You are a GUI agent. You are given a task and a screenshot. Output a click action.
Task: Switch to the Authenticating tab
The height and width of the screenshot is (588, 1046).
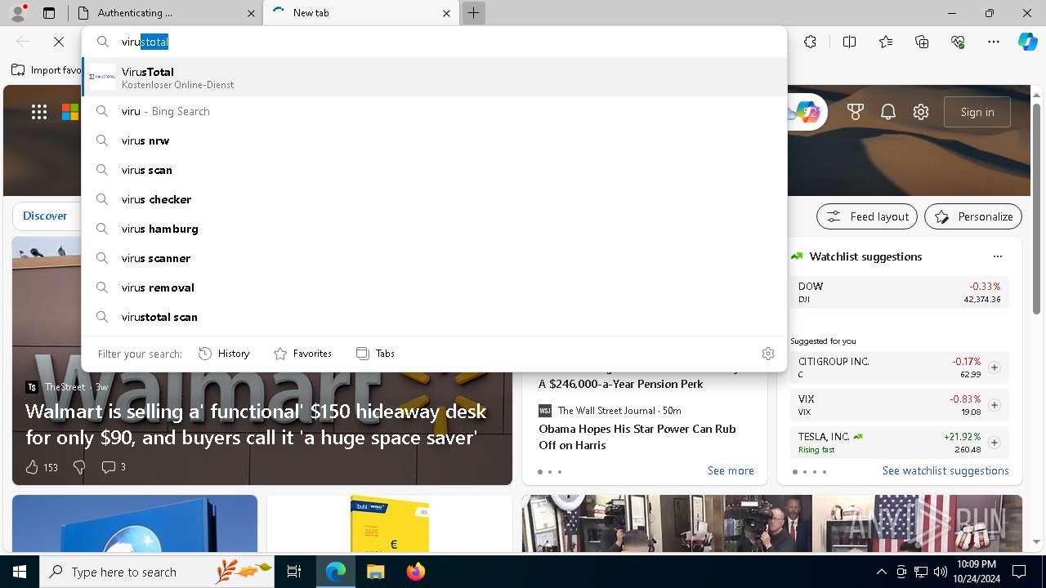163,13
